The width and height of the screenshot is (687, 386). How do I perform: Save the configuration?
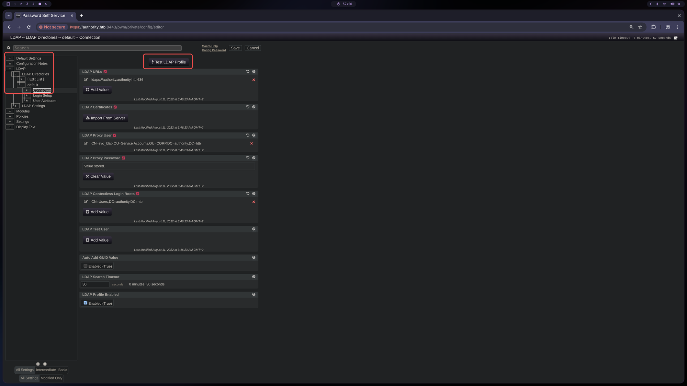pos(235,48)
